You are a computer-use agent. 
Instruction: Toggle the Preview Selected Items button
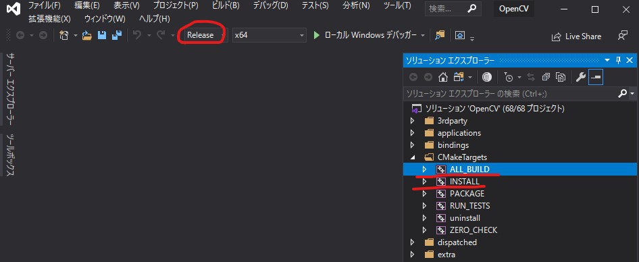coord(596,76)
